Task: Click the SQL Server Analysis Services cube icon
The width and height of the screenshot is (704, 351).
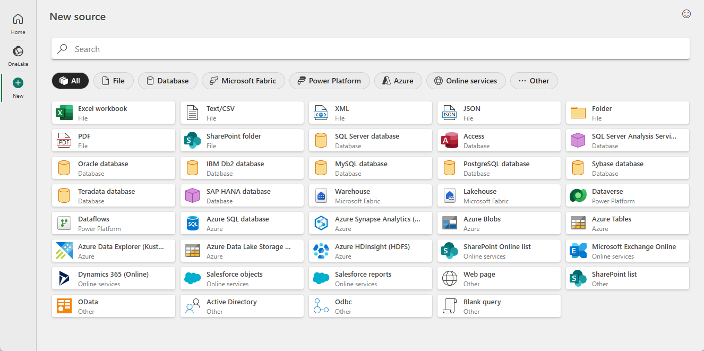Action: (578, 140)
